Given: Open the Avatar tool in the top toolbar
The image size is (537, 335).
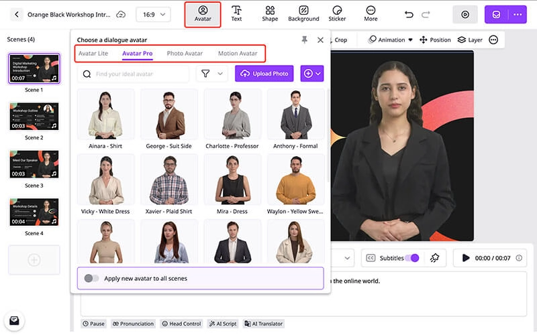Looking at the screenshot, I should click(203, 14).
